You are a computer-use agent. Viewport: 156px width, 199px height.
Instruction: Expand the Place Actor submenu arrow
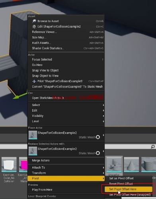103,135
